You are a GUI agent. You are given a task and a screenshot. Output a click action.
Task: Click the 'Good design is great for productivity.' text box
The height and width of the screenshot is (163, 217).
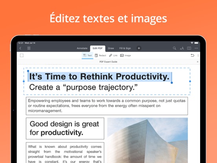coord(65,128)
